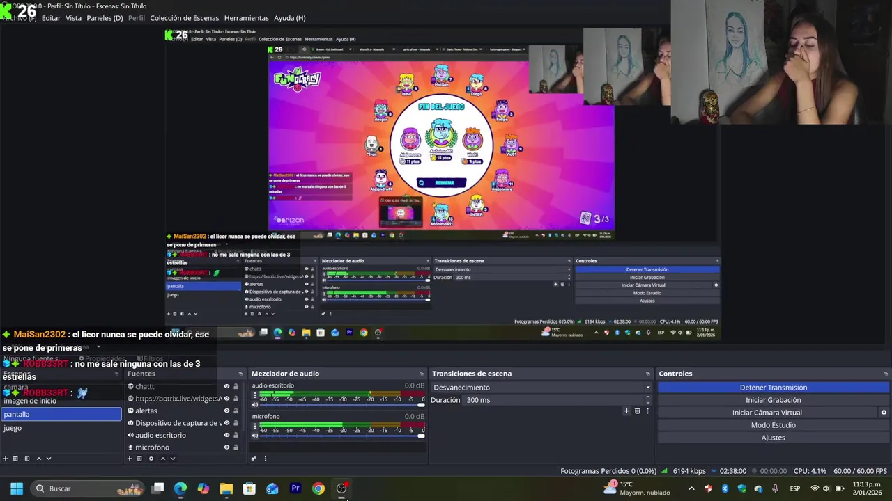Hide the audio escritorio source
This screenshot has height=501, width=892.
pos(226,435)
